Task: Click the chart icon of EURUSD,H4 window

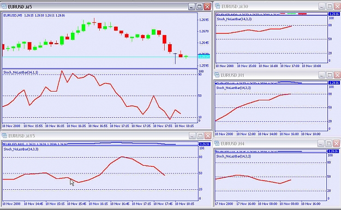Action: pyautogui.click(x=217, y=143)
